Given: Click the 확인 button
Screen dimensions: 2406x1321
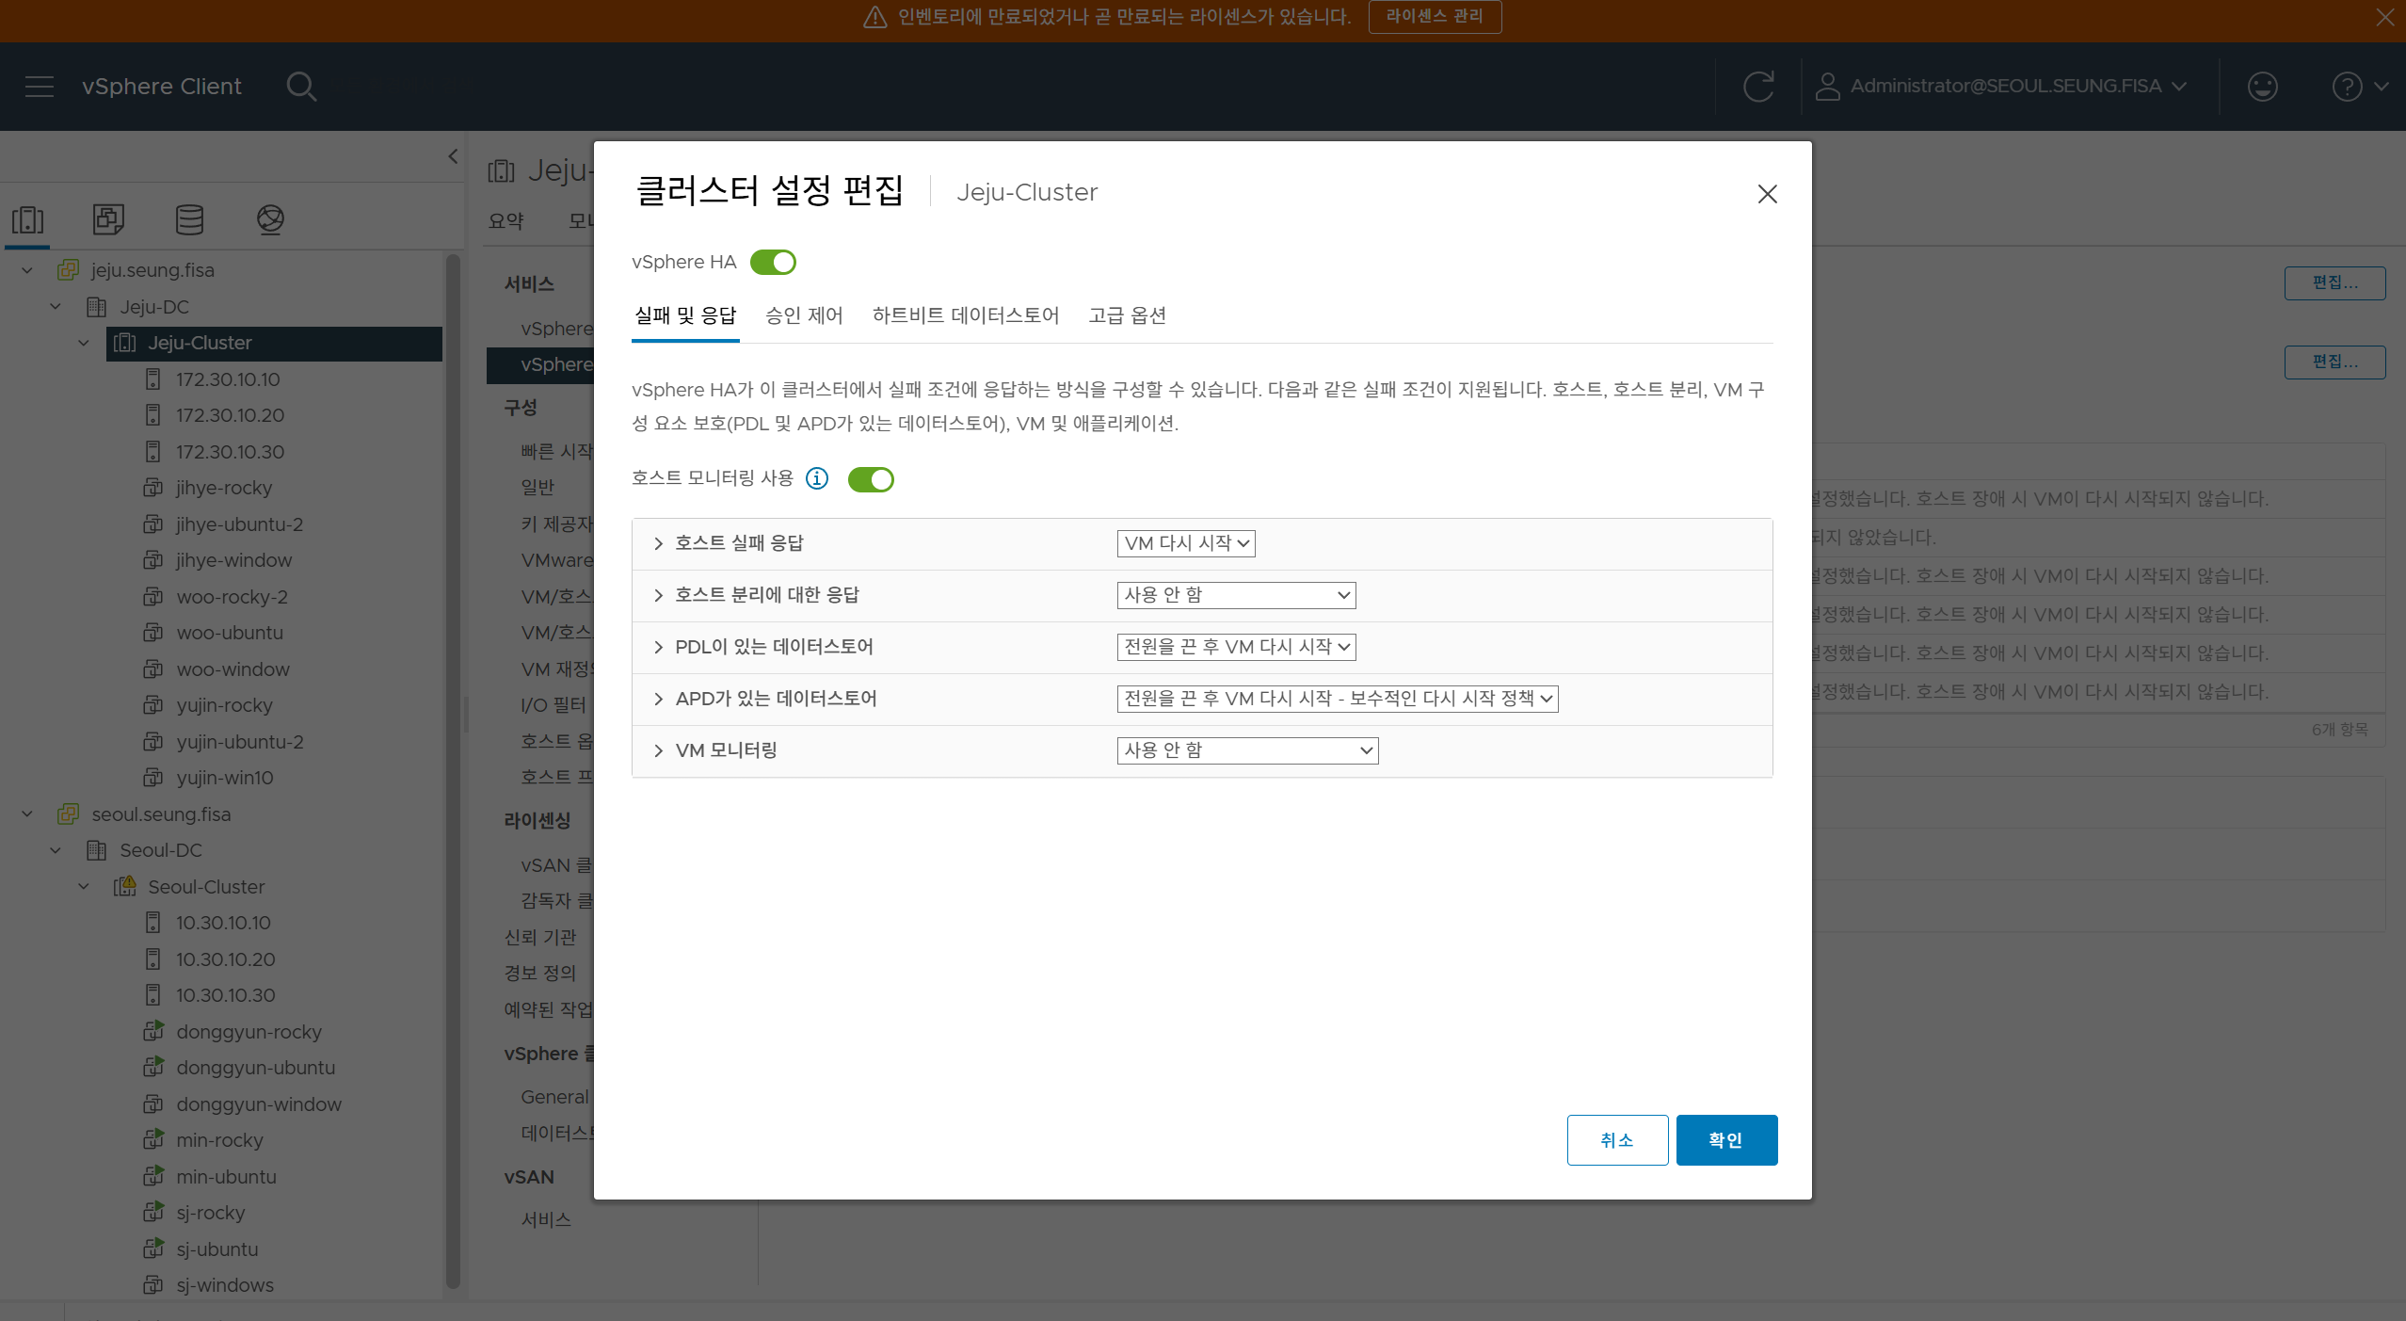Looking at the screenshot, I should 1725,1139.
